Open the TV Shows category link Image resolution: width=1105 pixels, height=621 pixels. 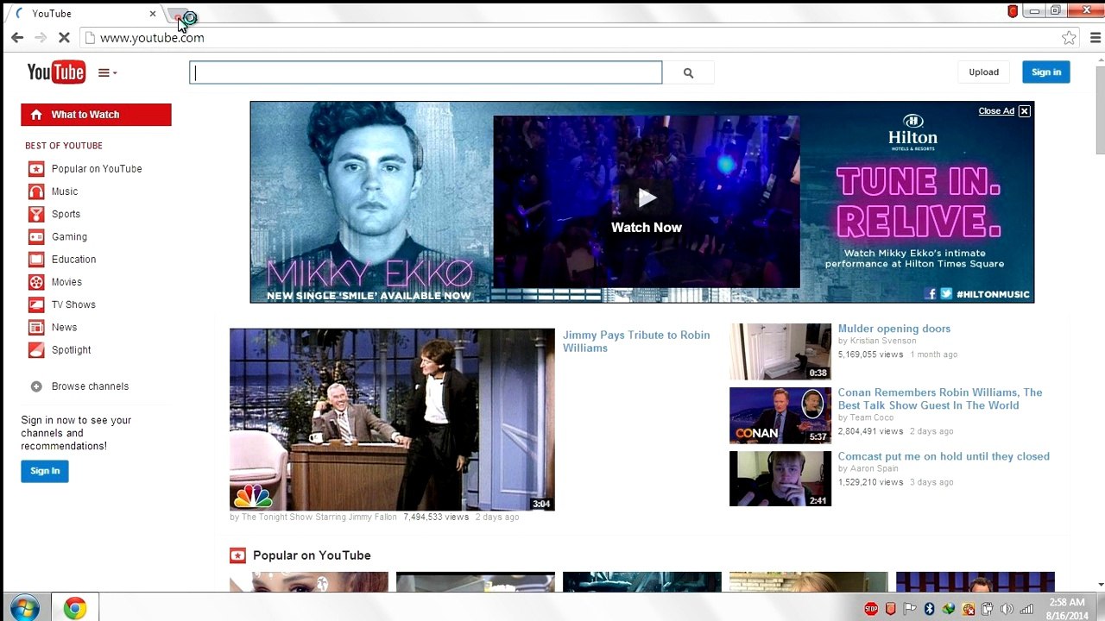(x=73, y=304)
